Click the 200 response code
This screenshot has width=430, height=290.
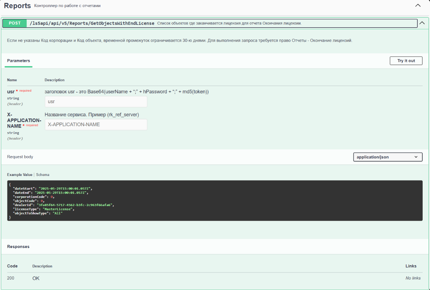point(11,278)
